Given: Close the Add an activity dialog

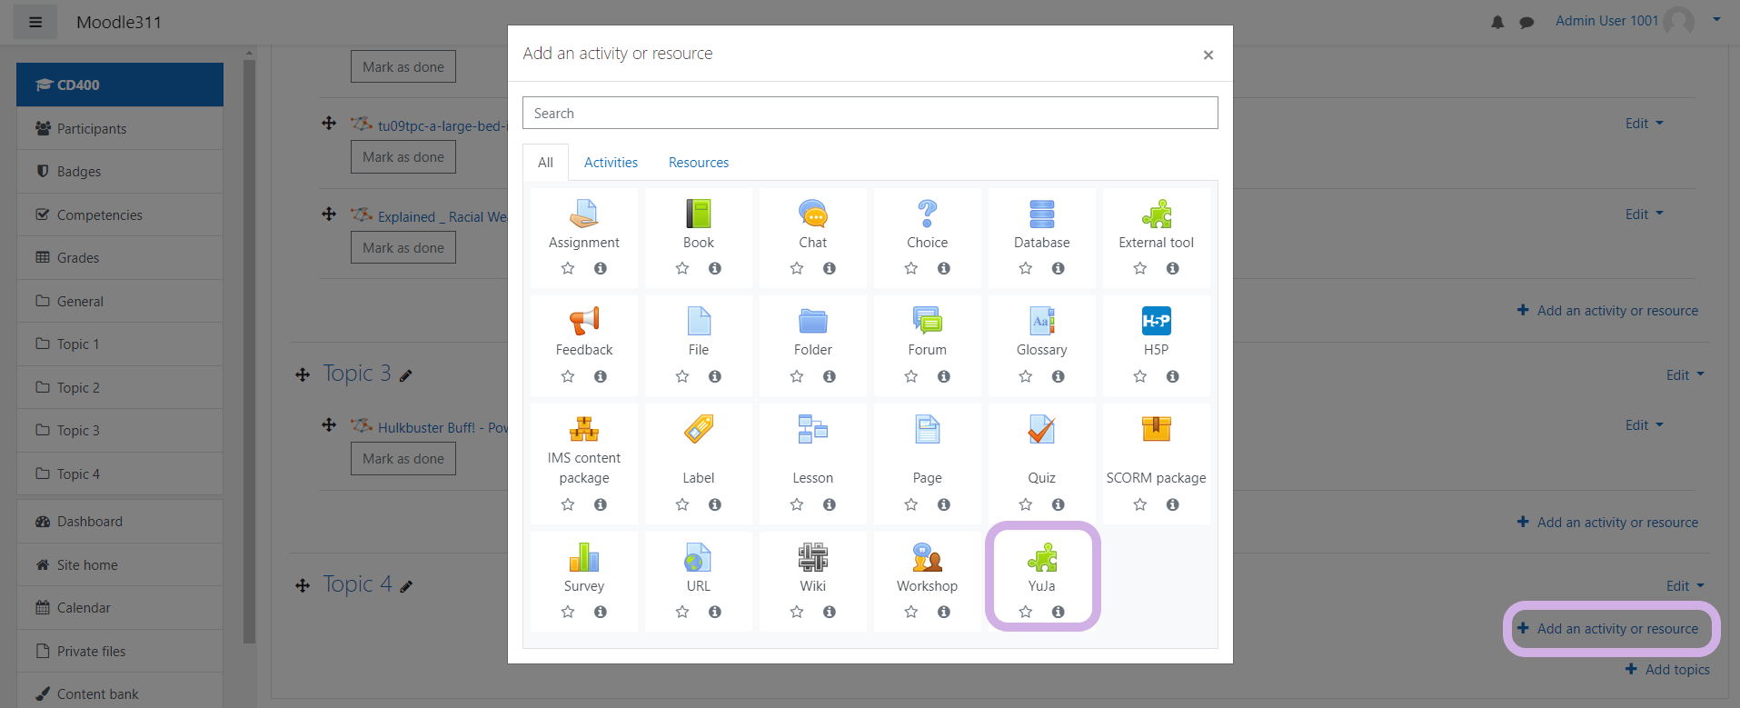Looking at the screenshot, I should (x=1208, y=55).
